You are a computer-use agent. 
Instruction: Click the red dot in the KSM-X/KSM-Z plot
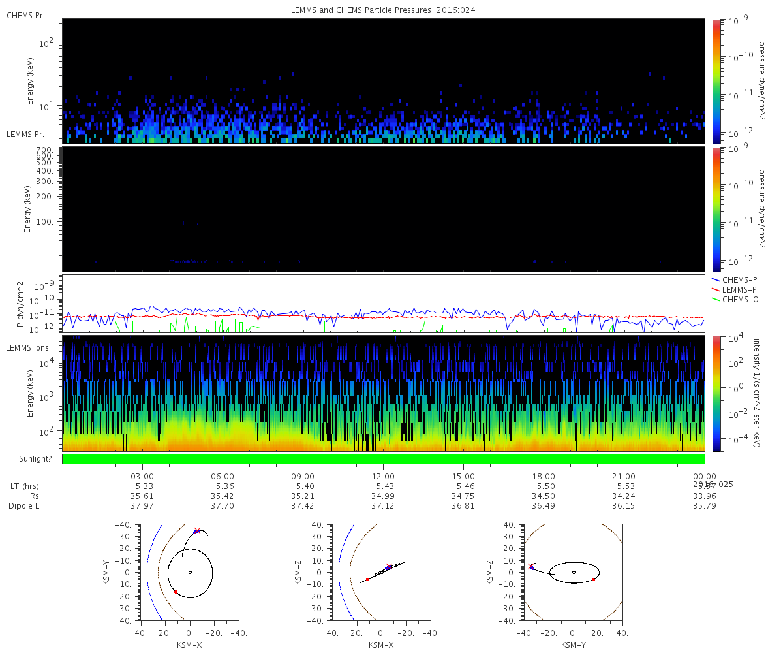coord(367,579)
